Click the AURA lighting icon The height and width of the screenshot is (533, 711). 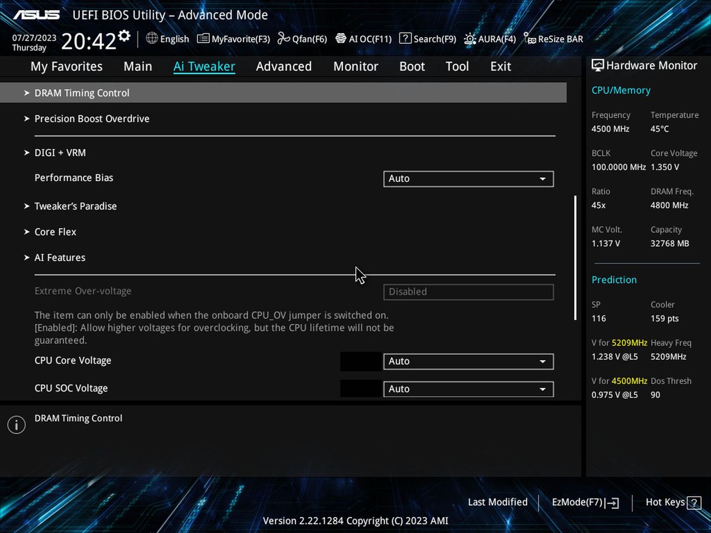point(470,38)
